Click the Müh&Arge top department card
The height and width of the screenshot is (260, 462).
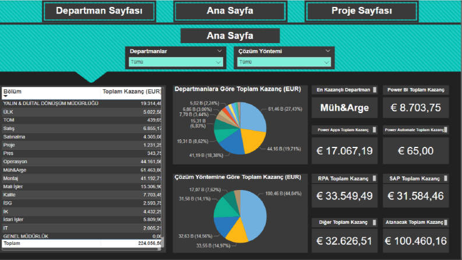(344, 108)
